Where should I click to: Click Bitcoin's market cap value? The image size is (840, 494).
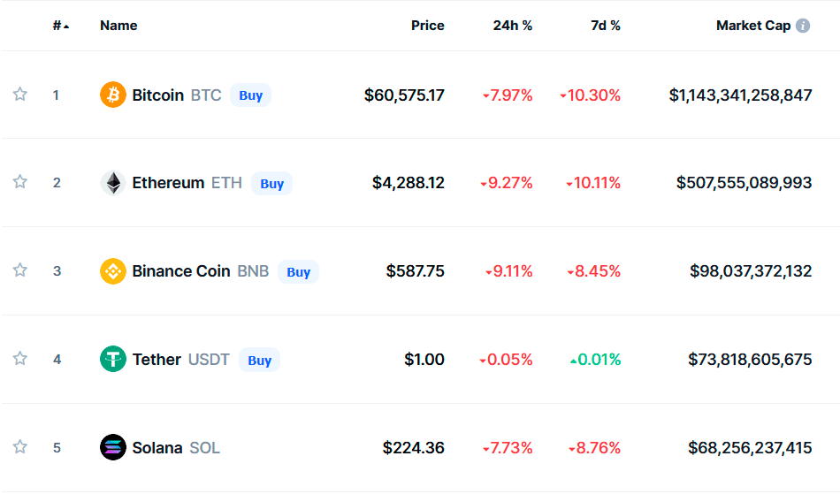click(740, 95)
